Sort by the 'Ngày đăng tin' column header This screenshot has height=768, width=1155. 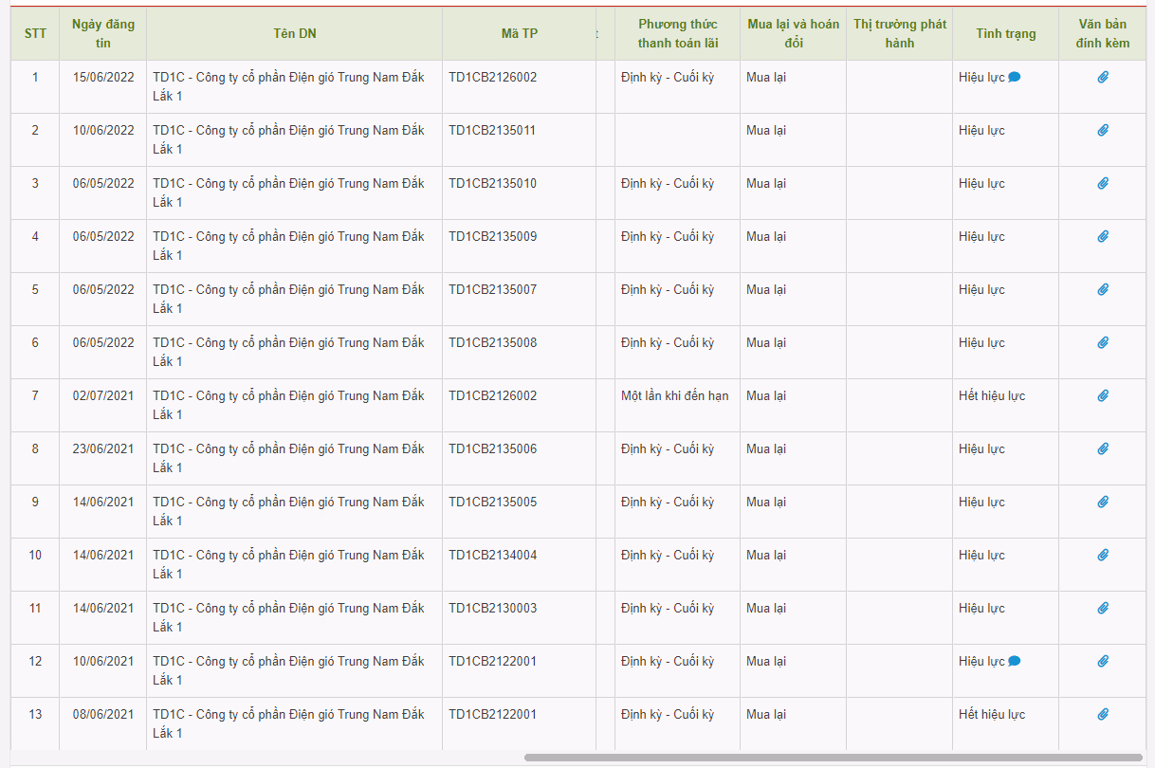tap(103, 33)
